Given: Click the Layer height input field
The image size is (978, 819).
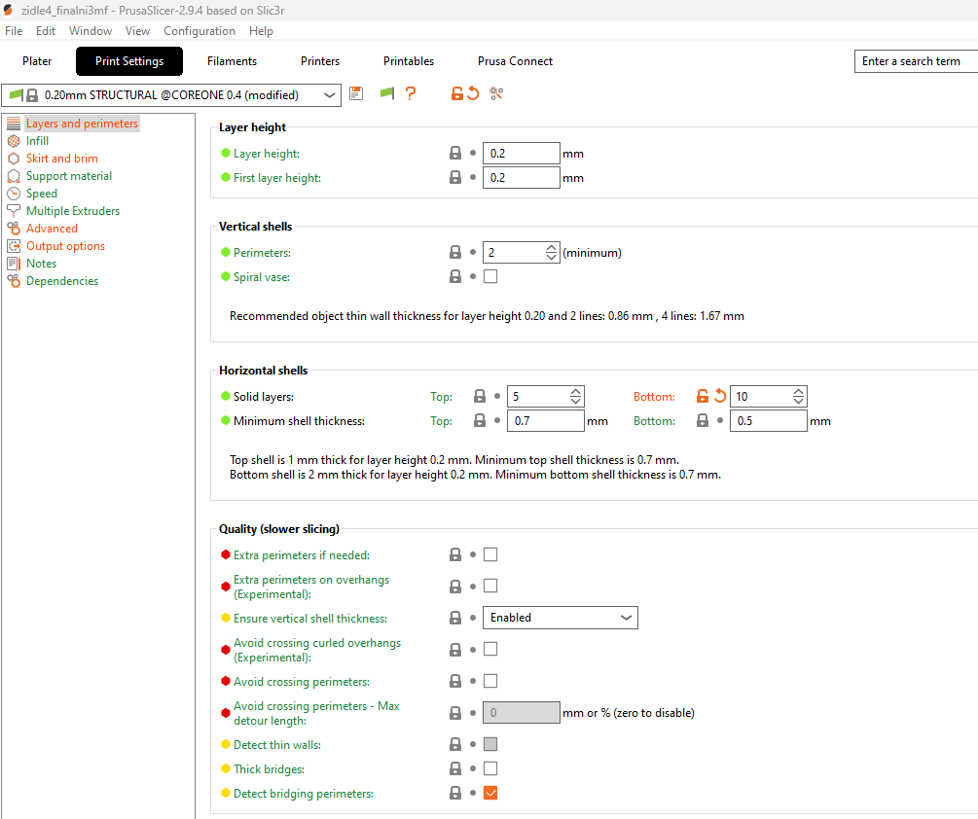Looking at the screenshot, I should 522,154.
